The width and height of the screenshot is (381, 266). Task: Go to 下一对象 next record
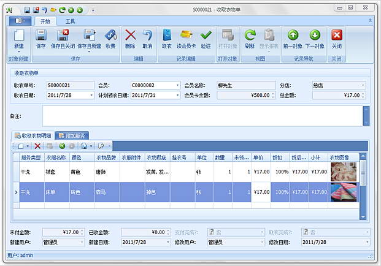tap(315, 39)
